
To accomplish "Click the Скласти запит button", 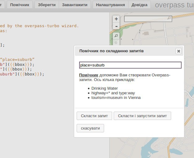I will (x=94, y=116).
